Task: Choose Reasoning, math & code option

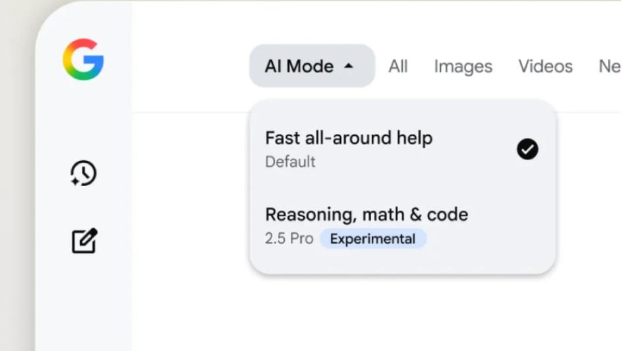Action: pyautogui.click(x=402, y=226)
